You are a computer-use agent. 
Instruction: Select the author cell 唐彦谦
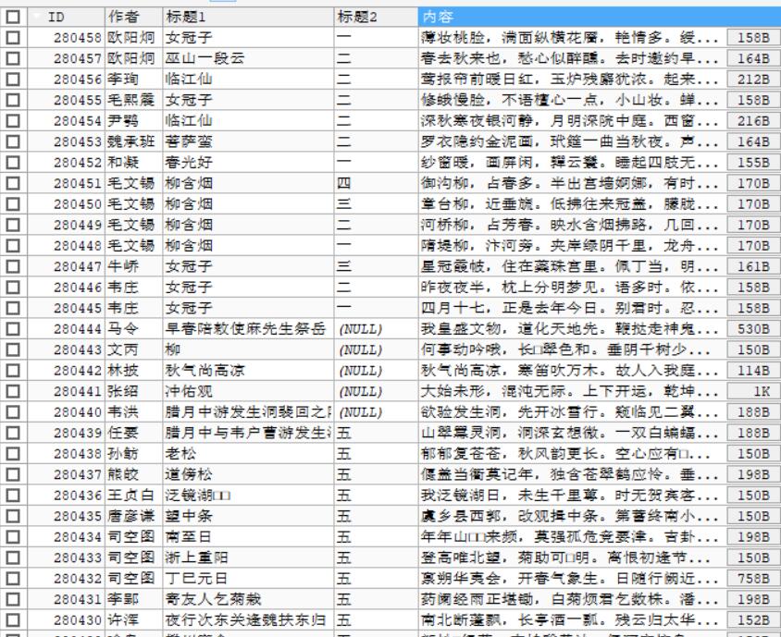click(x=133, y=517)
